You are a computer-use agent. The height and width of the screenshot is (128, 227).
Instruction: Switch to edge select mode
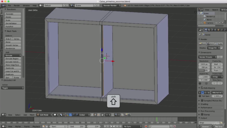pos(95,114)
